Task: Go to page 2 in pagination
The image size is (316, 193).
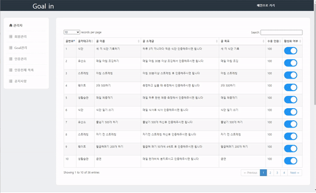Action: (x=270, y=172)
